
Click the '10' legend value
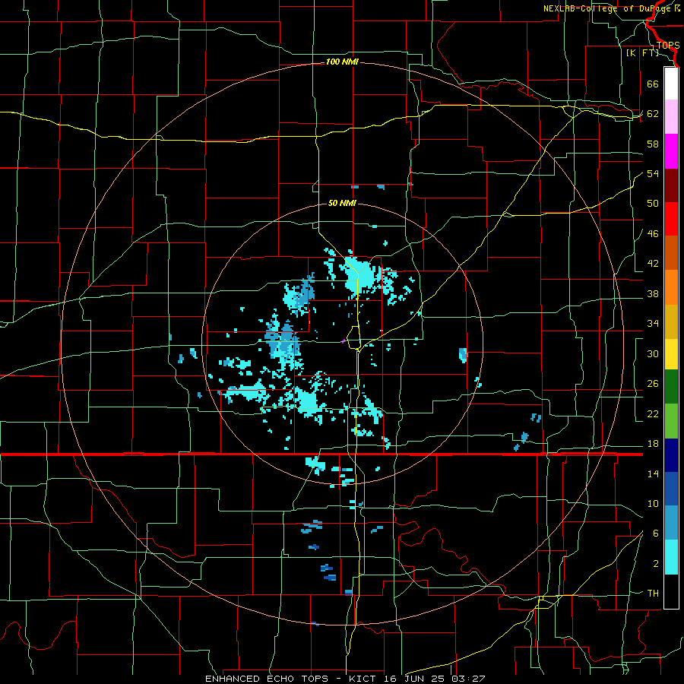pyautogui.click(x=653, y=503)
